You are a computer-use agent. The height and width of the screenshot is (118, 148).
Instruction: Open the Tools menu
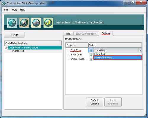pyautogui.click(x=14, y=10)
